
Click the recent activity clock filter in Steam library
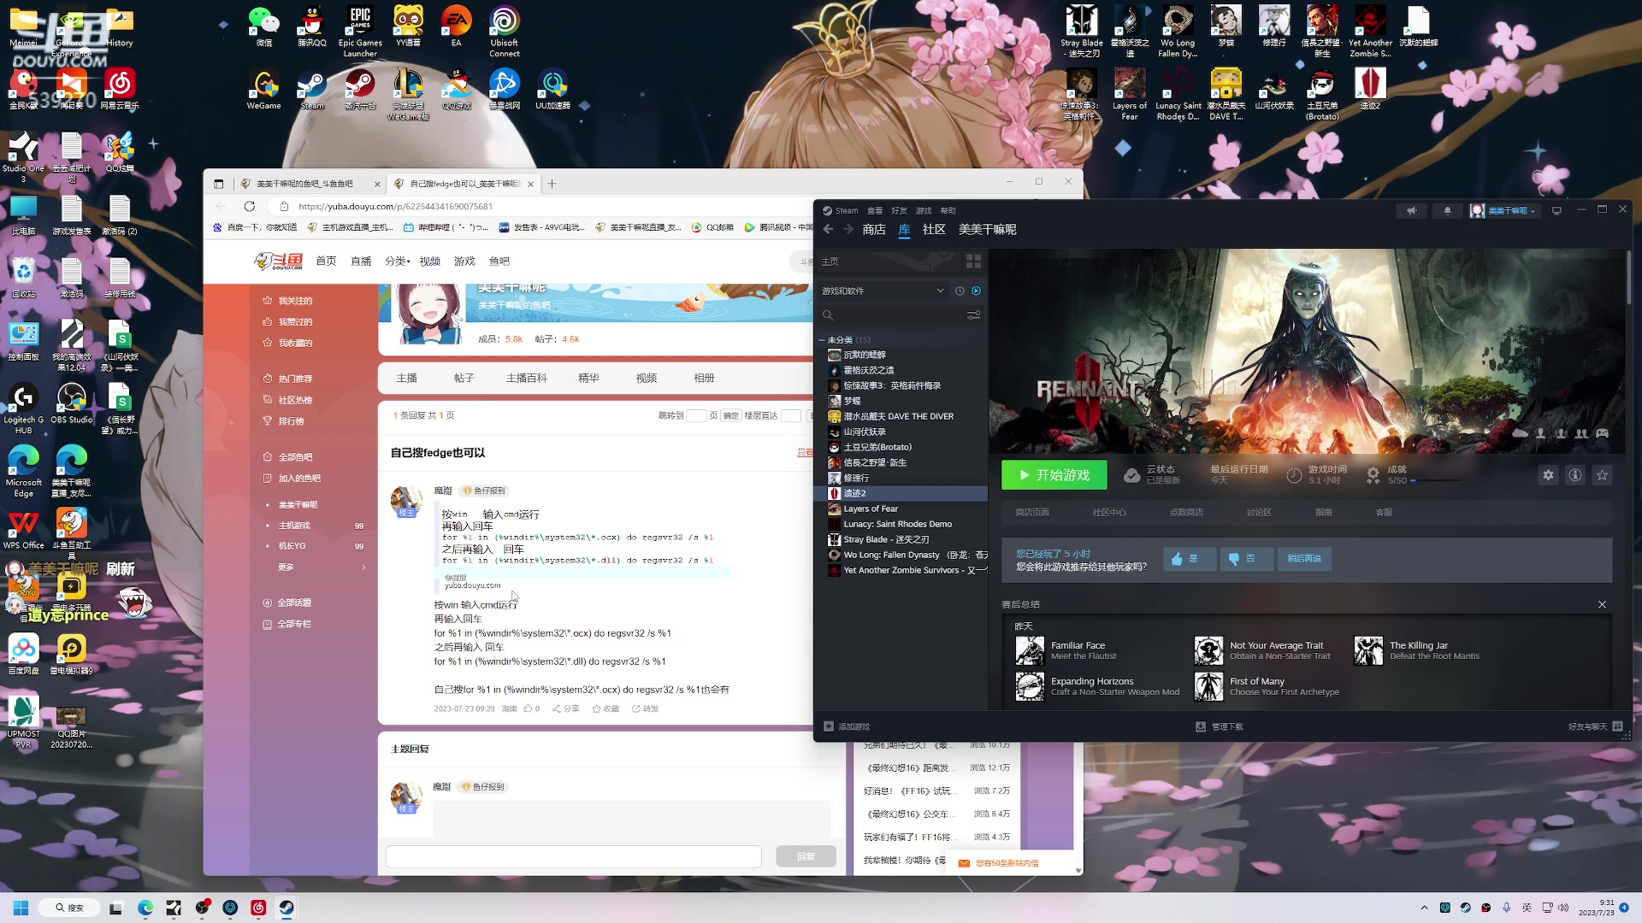coord(960,291)
